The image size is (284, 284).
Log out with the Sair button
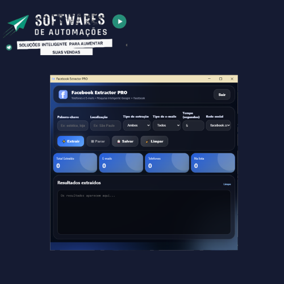point(222,94)
